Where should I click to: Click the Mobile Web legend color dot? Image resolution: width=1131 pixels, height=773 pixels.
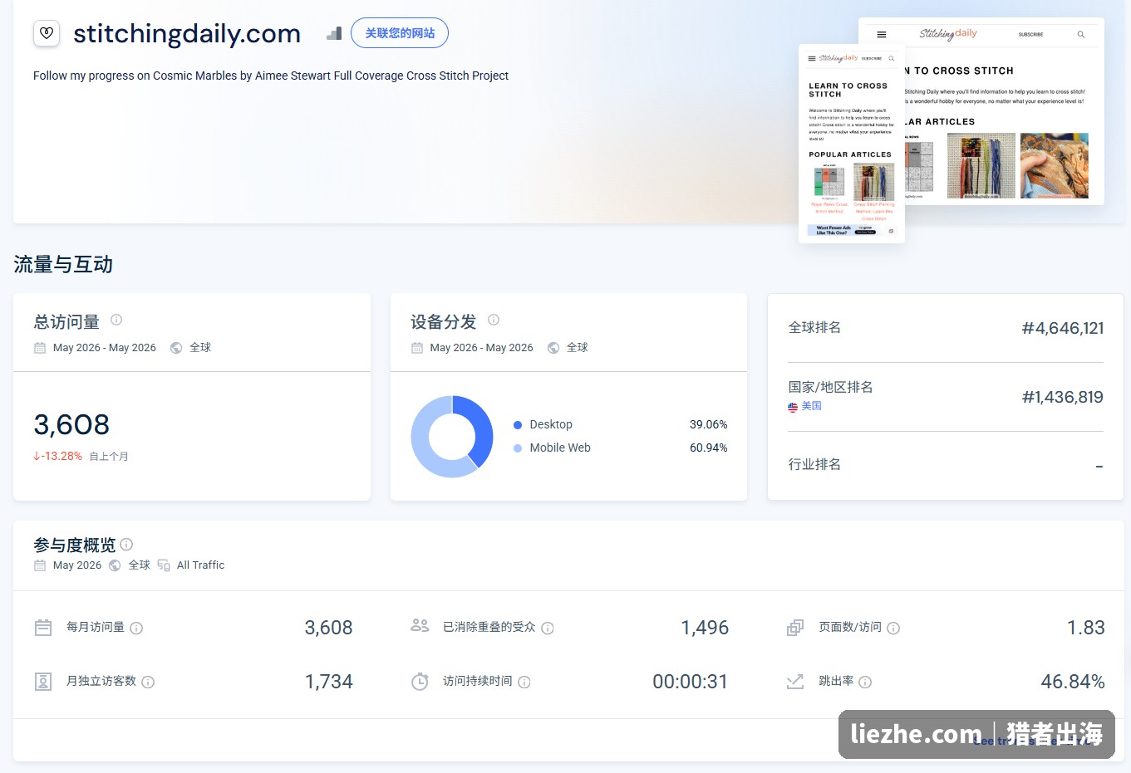click(518, 448)
